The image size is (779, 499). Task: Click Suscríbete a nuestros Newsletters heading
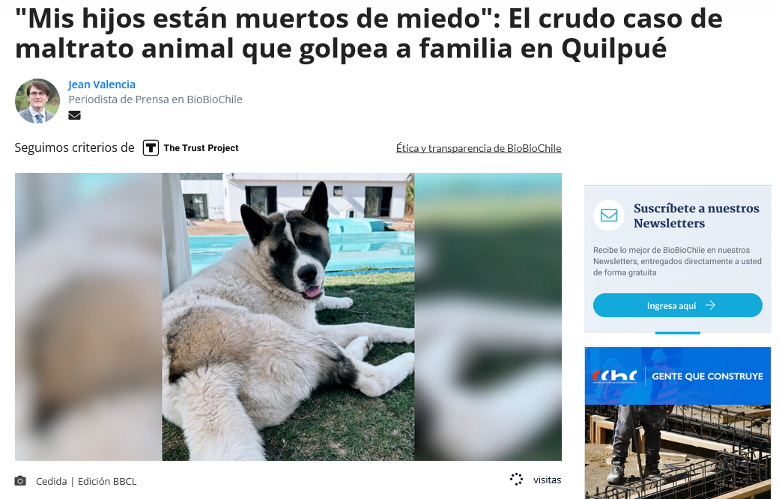696,215
